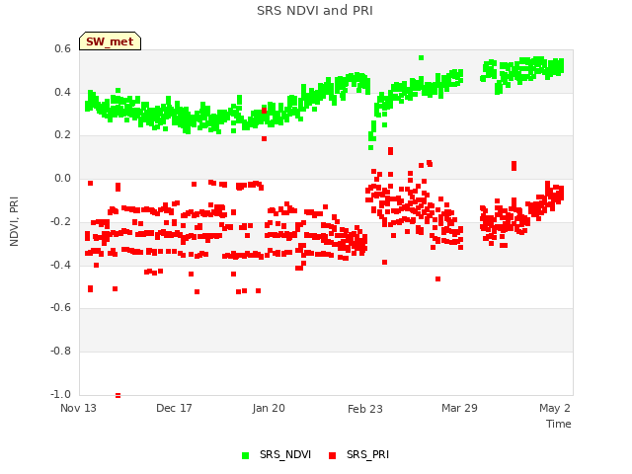
Task: Click the -0.6 y-axis tick label
Action: pos(60,307)
